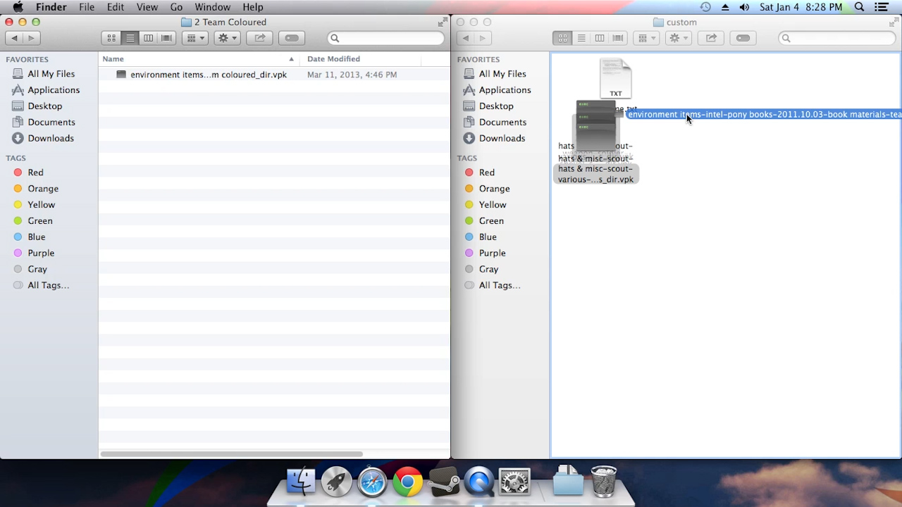Open Arrange dropdown in custom window
Viewport: 902px width, 507px height.
tap(645, 38)
